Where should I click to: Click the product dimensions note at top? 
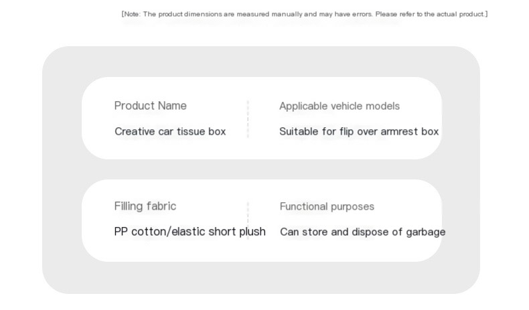point(305,14)
